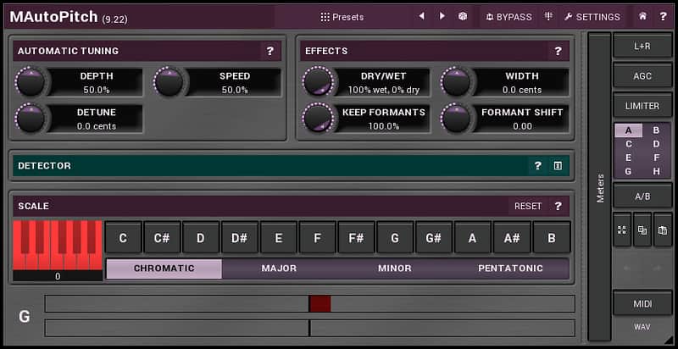Toggle the BYPASS button
678x349 pixels.
508,17
